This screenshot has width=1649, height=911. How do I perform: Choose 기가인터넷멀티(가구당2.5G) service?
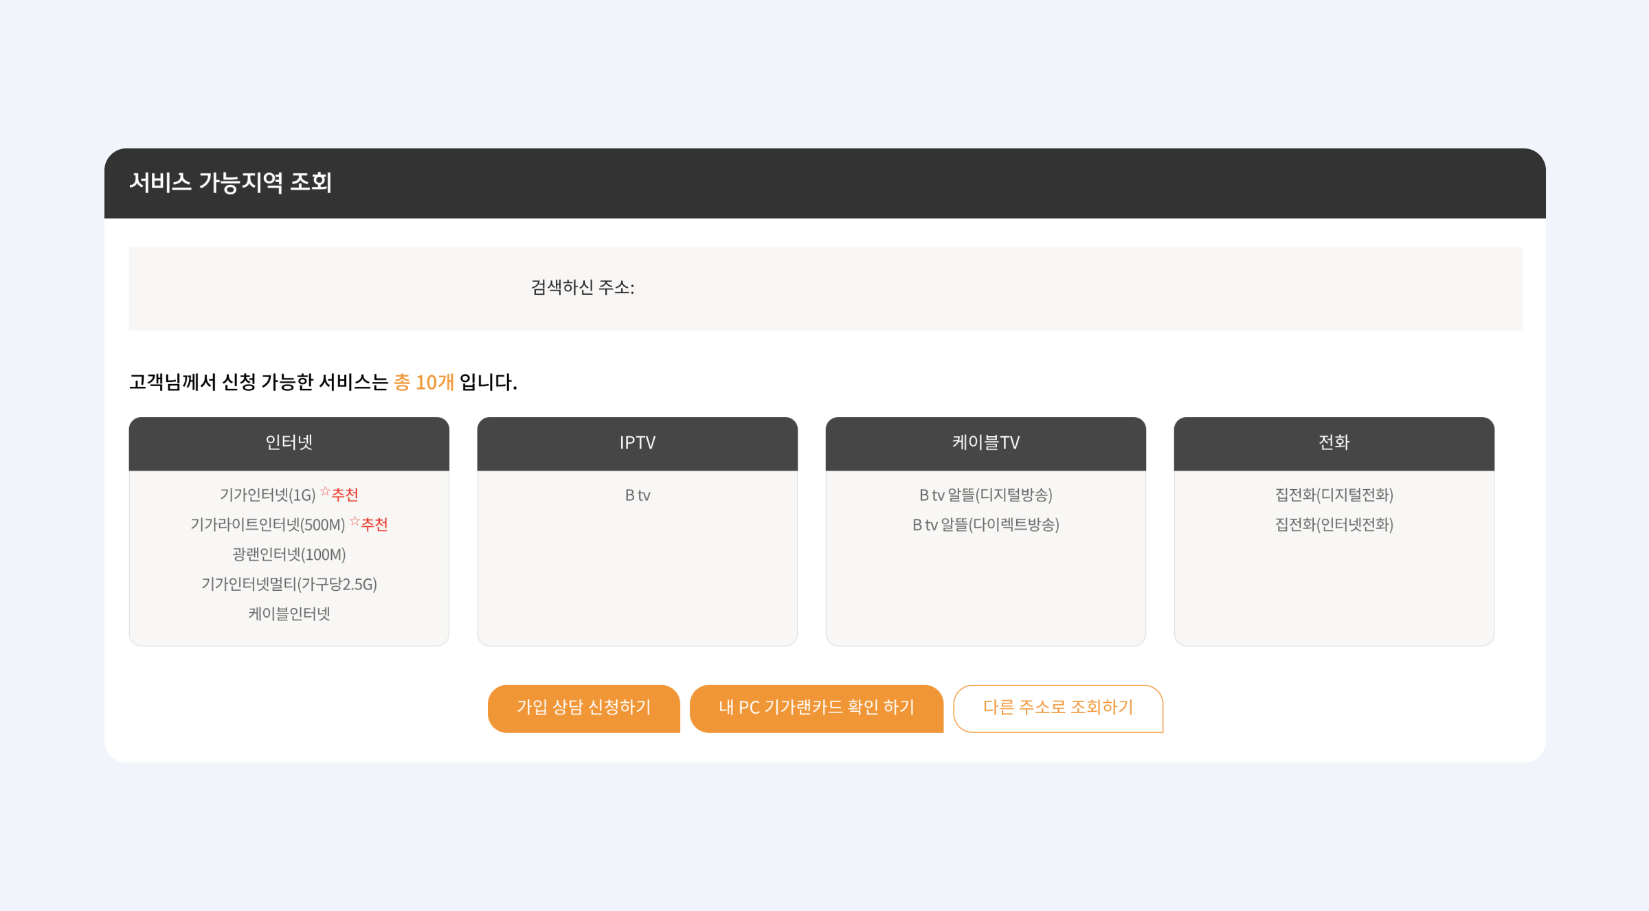tap(289, 585)
